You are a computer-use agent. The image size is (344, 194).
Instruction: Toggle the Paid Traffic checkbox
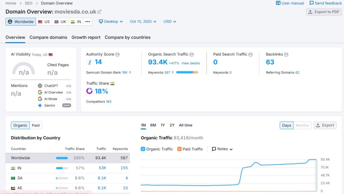point(179,149)
